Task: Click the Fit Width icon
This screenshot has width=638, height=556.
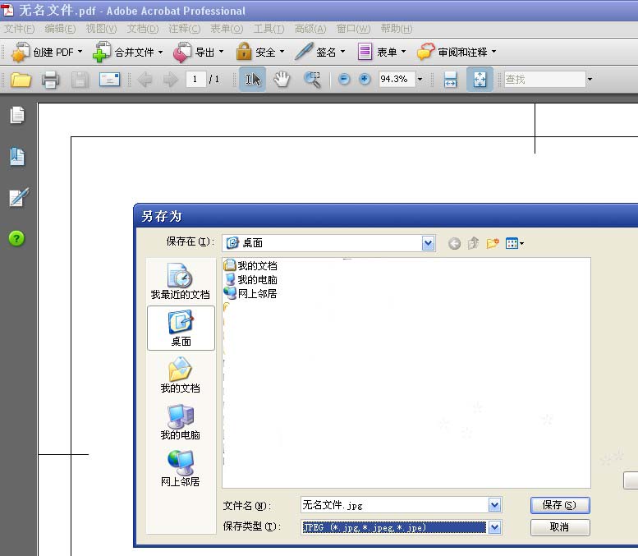Action: [x=451, y=80]
